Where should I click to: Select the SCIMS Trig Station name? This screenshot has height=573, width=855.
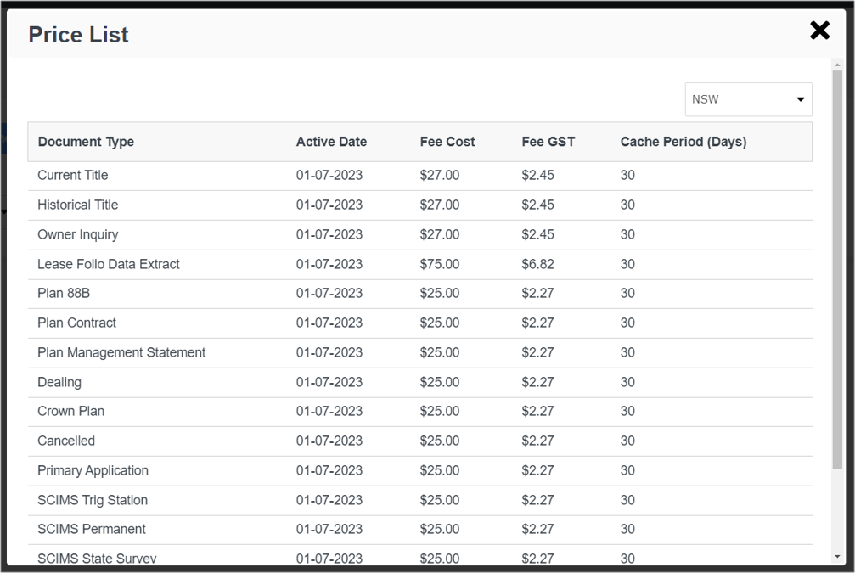(93, 500)
